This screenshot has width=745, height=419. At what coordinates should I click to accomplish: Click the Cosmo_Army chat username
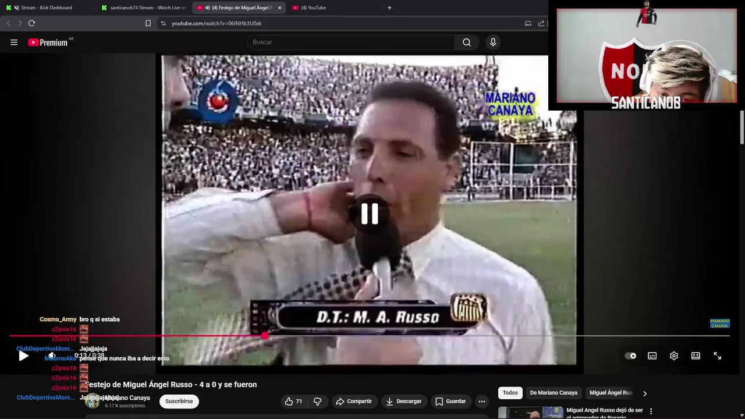pos(58,319)
